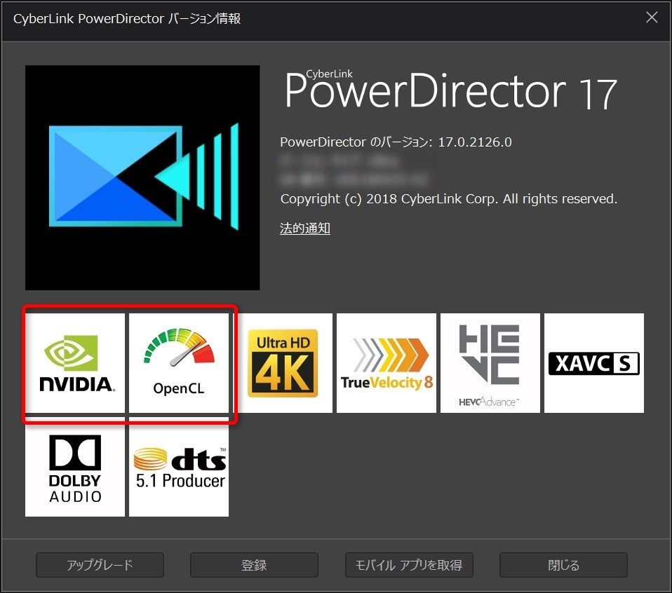
Task: Select the Ultra HD 4K badge
Action: coord(283,363)
